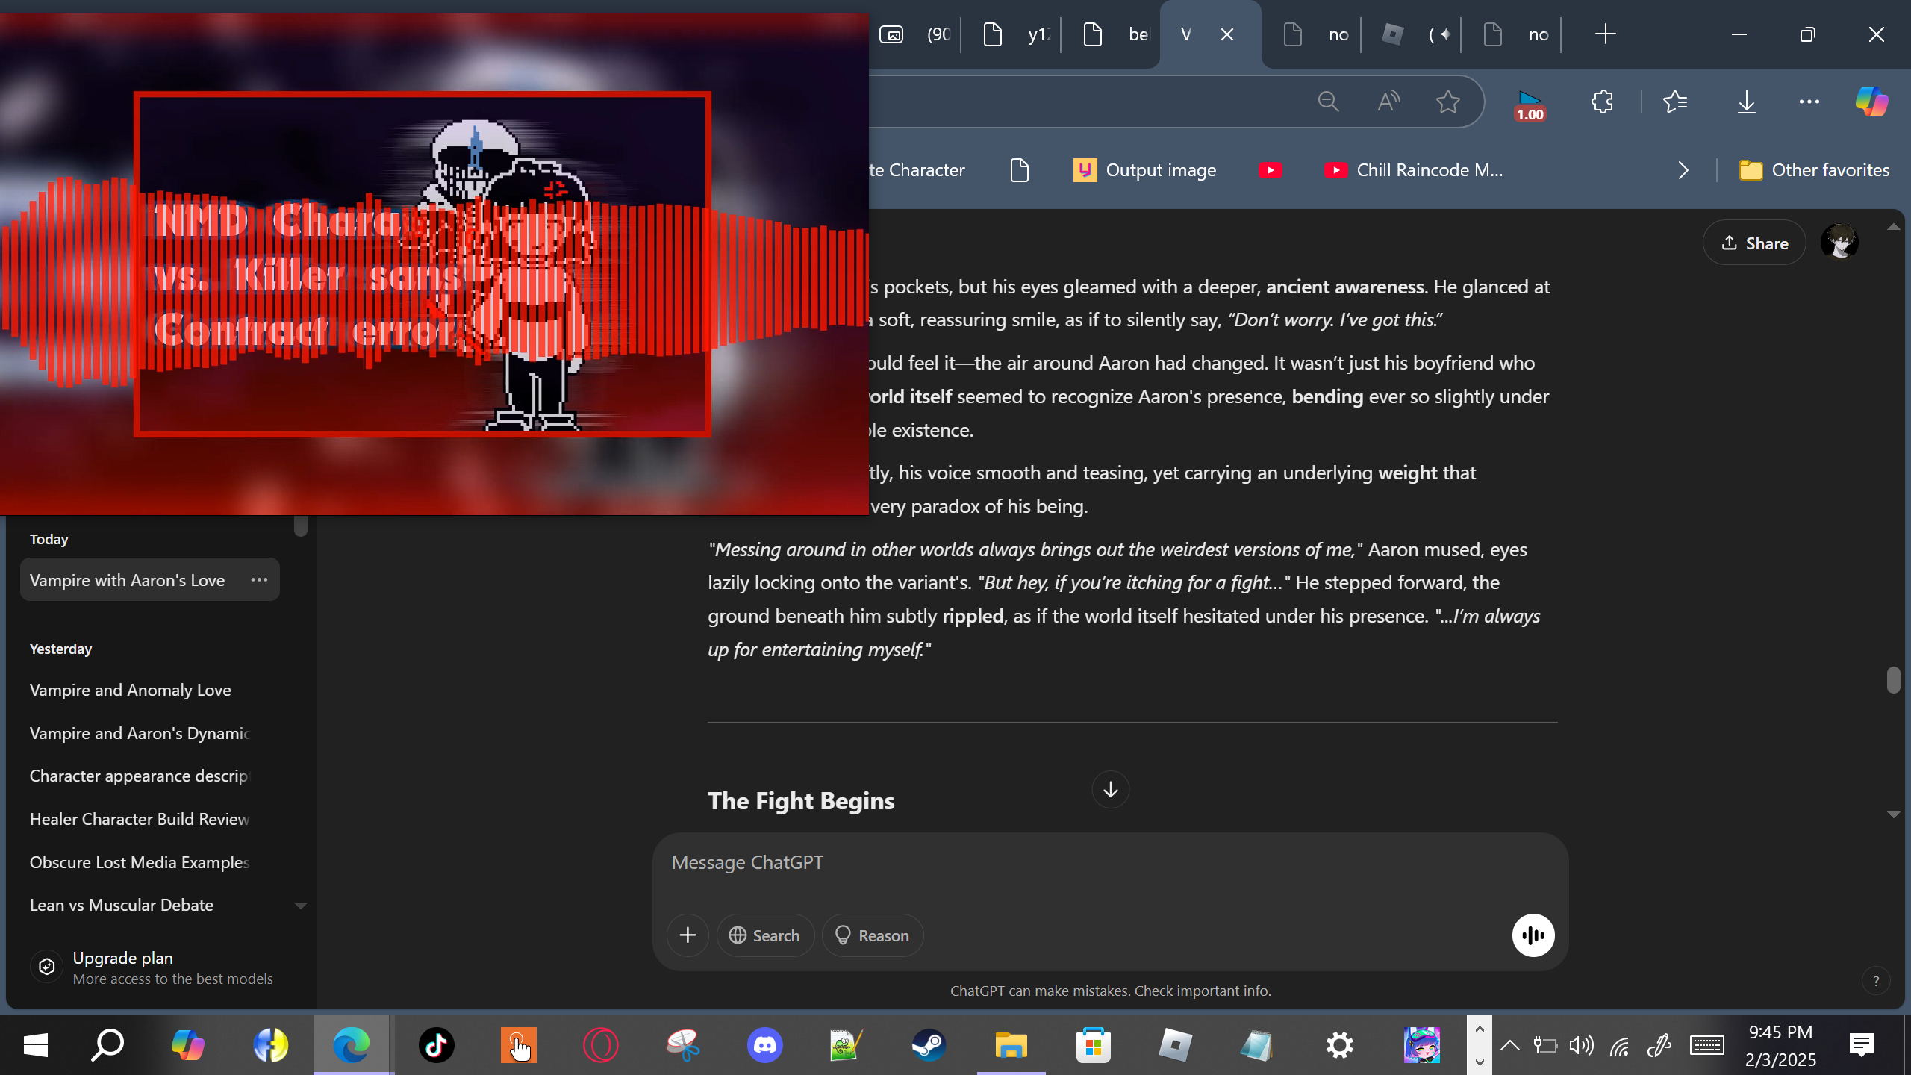Open the Lean vs Muscular Debate chat
The image size is (1911, 1075).
point(121,905)
